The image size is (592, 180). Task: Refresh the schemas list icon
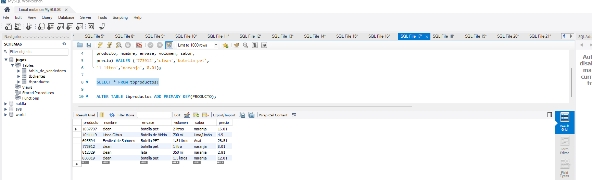(x=64, y=44)
